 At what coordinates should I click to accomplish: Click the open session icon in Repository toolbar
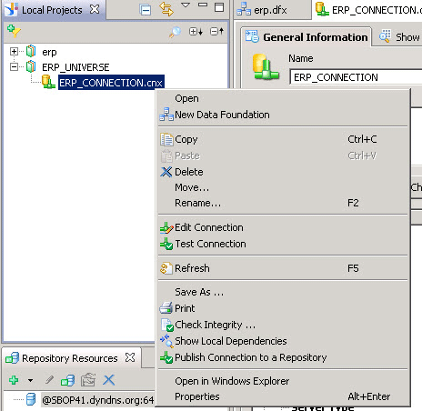(68, 380)
